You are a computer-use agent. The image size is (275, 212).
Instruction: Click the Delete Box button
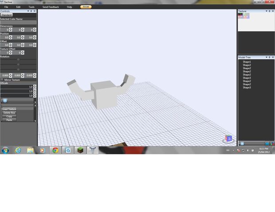9,113
